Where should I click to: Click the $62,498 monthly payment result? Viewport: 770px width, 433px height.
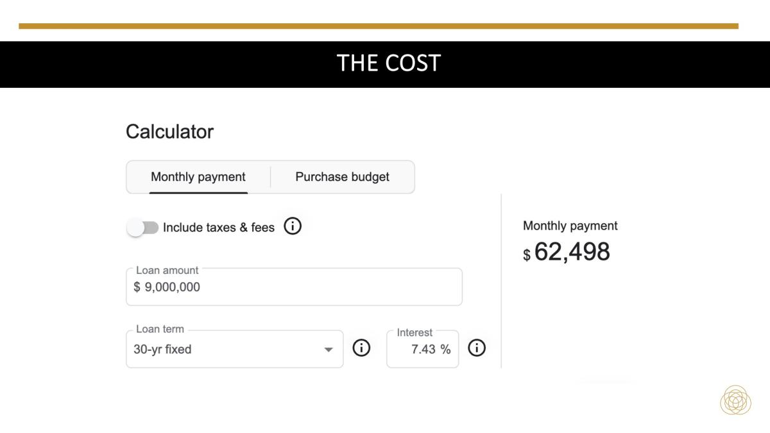[x=571, y=252]
